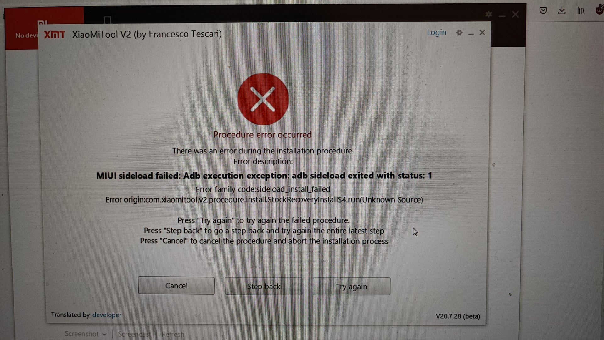The height and width of the screenshot is (340, 604).
Task: Click the phone outline icon in the dark header
Action: point(108,20)
